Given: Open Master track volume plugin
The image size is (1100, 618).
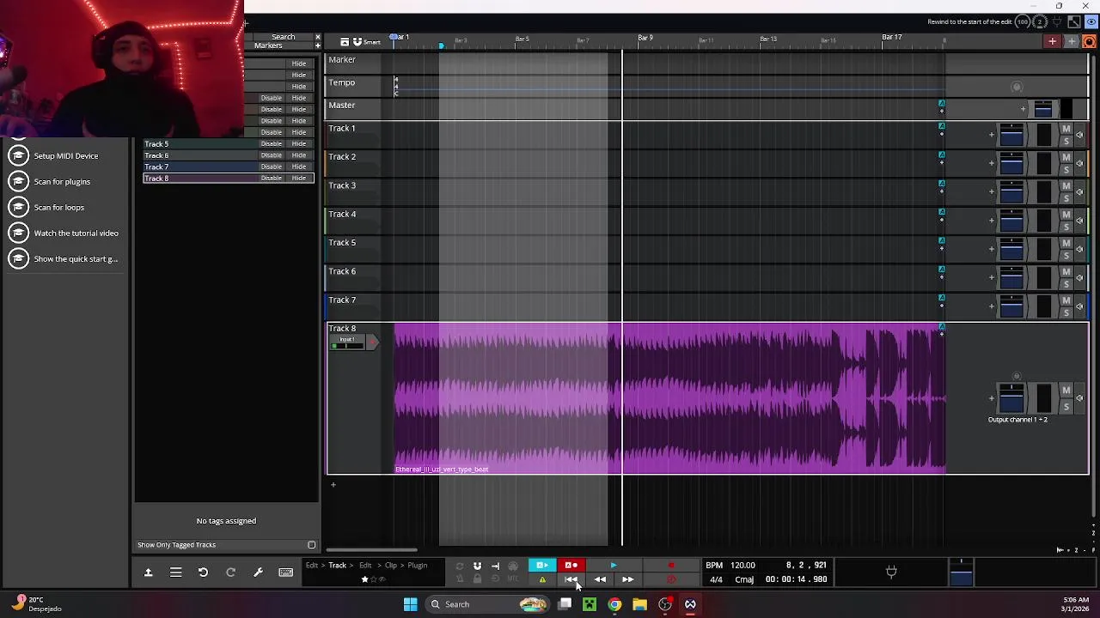Looking at the screenshot, I should (x=1042, y=109).
